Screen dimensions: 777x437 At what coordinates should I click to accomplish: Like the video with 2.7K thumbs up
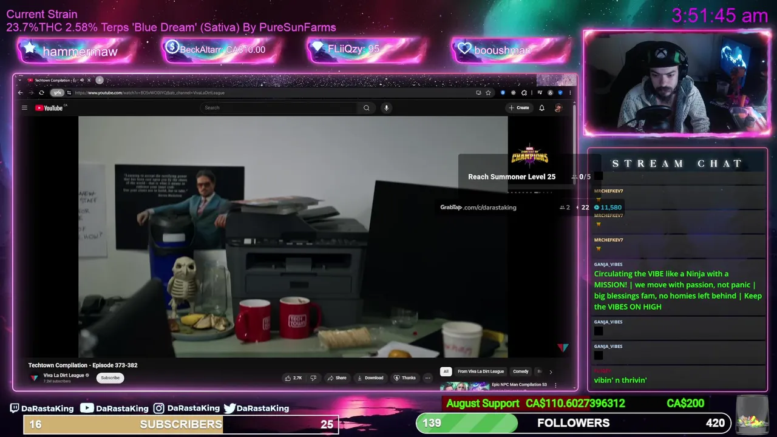(x=294, y=378)
